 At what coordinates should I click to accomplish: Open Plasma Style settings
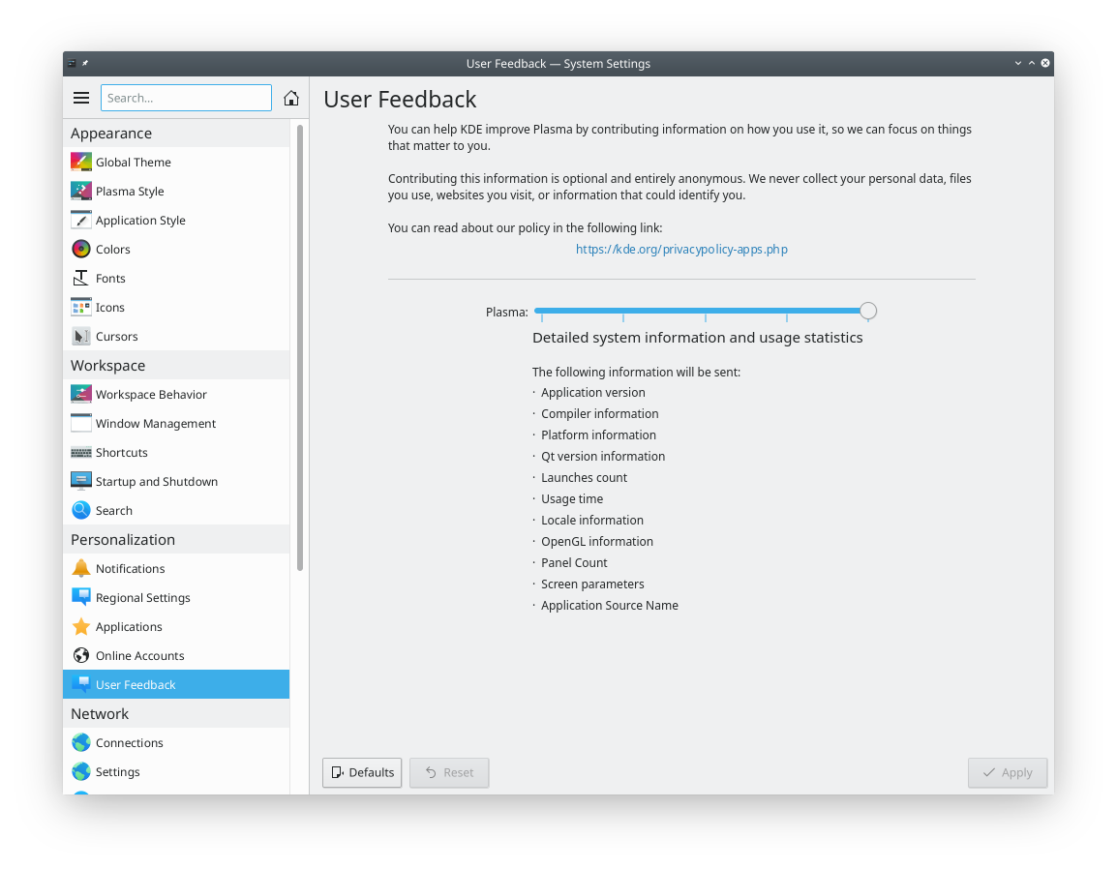176,191
